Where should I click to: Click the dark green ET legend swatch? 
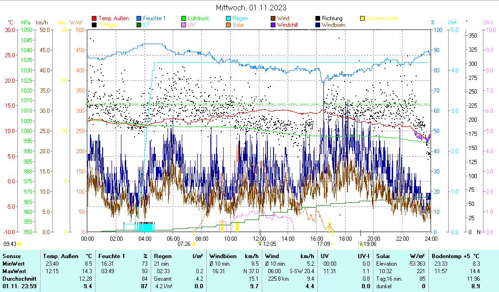point(139,25)
